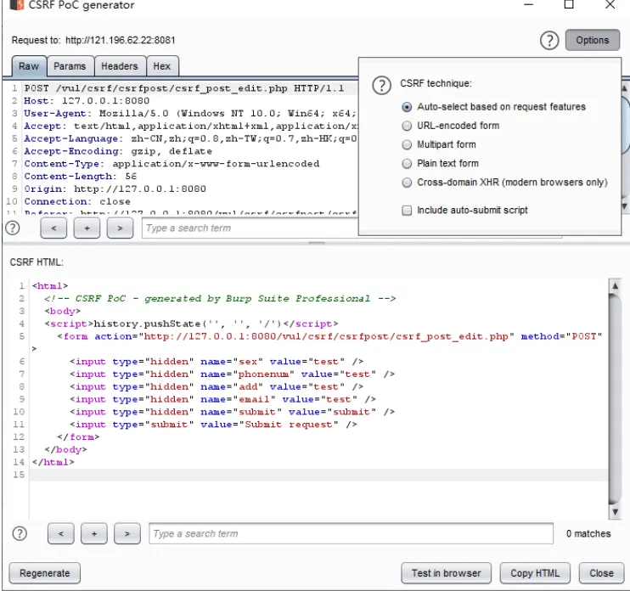Click scroll up arrow of CSRF HTML pane
This screenshot has height=591, width=630.
click(x=615, y=285)
